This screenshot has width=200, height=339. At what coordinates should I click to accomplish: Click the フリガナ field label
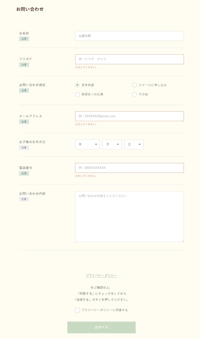click(x=26, y=59)
